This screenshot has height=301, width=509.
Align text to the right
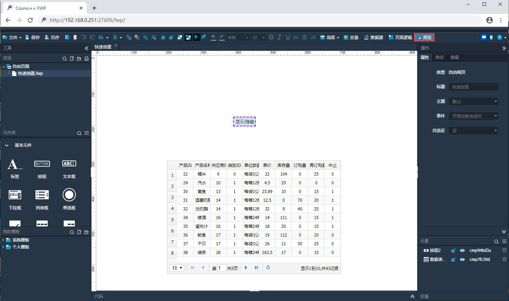pos(313,37)
